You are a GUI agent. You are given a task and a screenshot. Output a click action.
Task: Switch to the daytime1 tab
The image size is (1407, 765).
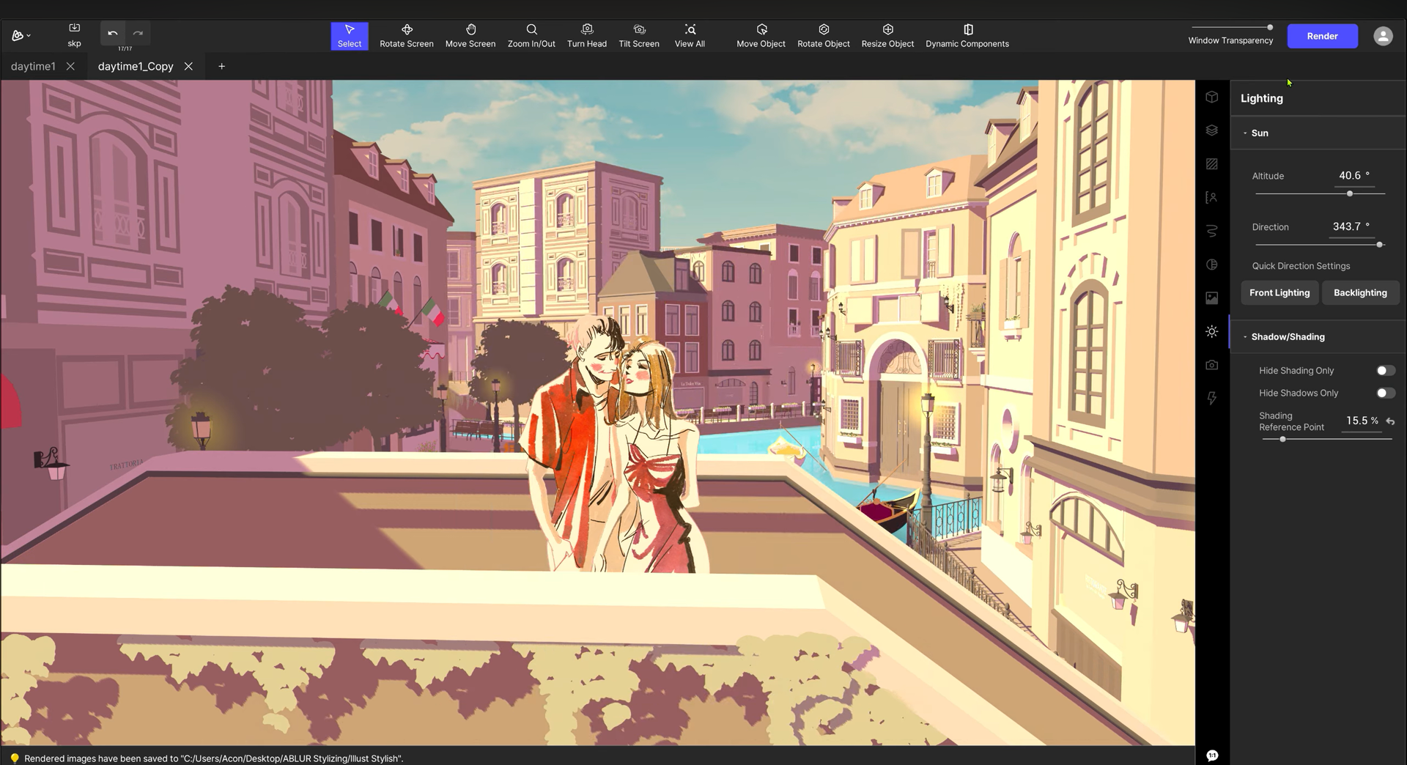(33, 66)
